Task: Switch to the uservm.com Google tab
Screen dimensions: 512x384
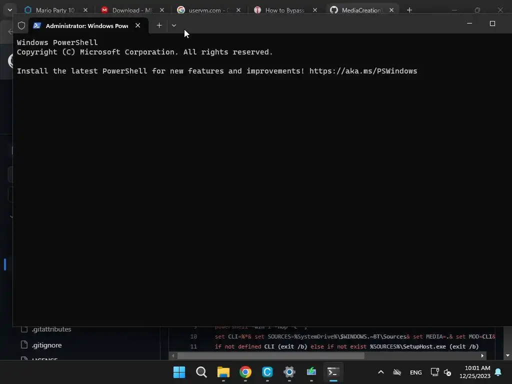Action: tap(209, 10)
